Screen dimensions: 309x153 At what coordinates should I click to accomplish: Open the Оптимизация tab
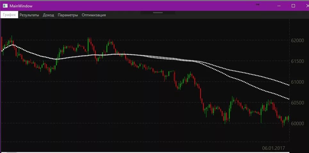pyautogui.click(x=94, y=15)
